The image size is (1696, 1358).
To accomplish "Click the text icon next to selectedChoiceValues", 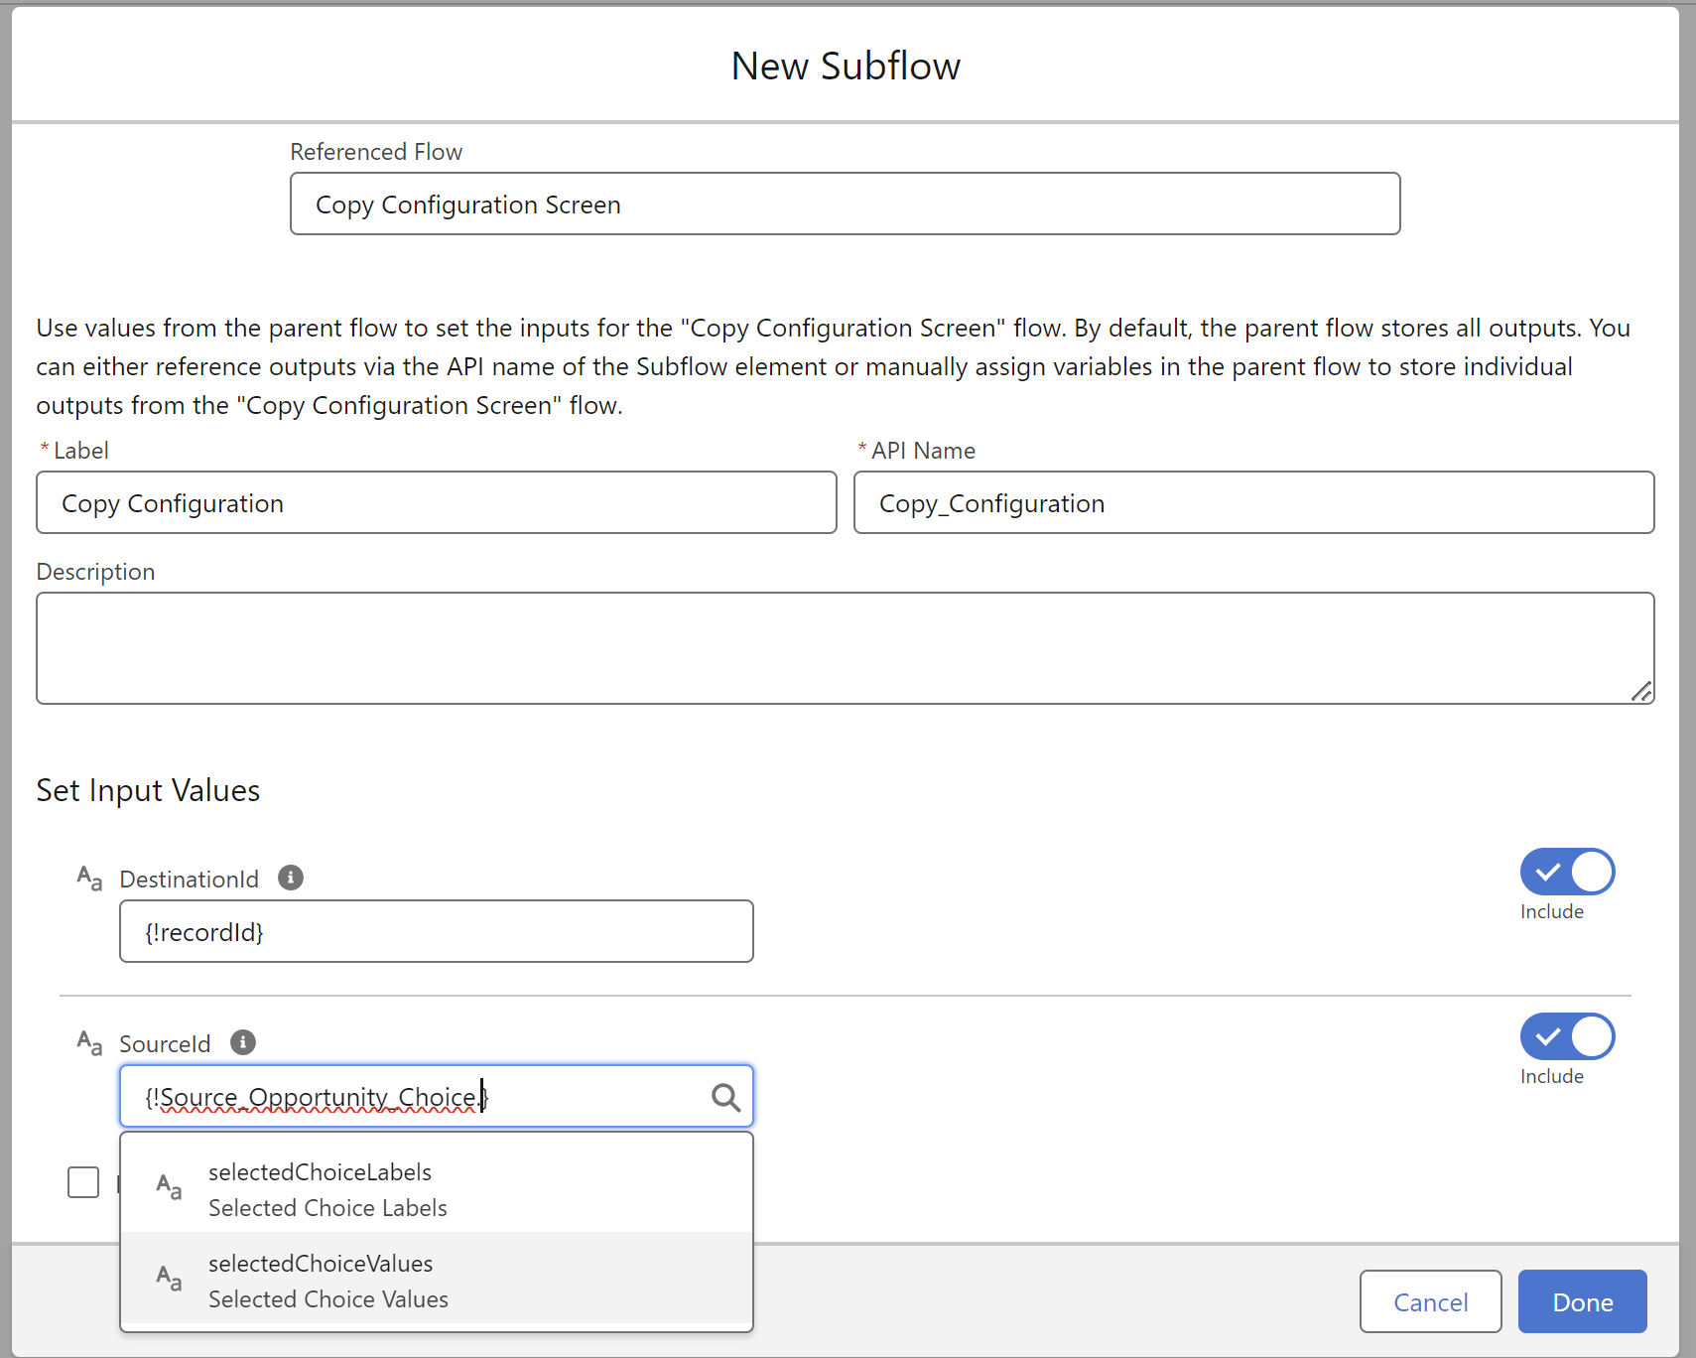I will [169, 1279].
